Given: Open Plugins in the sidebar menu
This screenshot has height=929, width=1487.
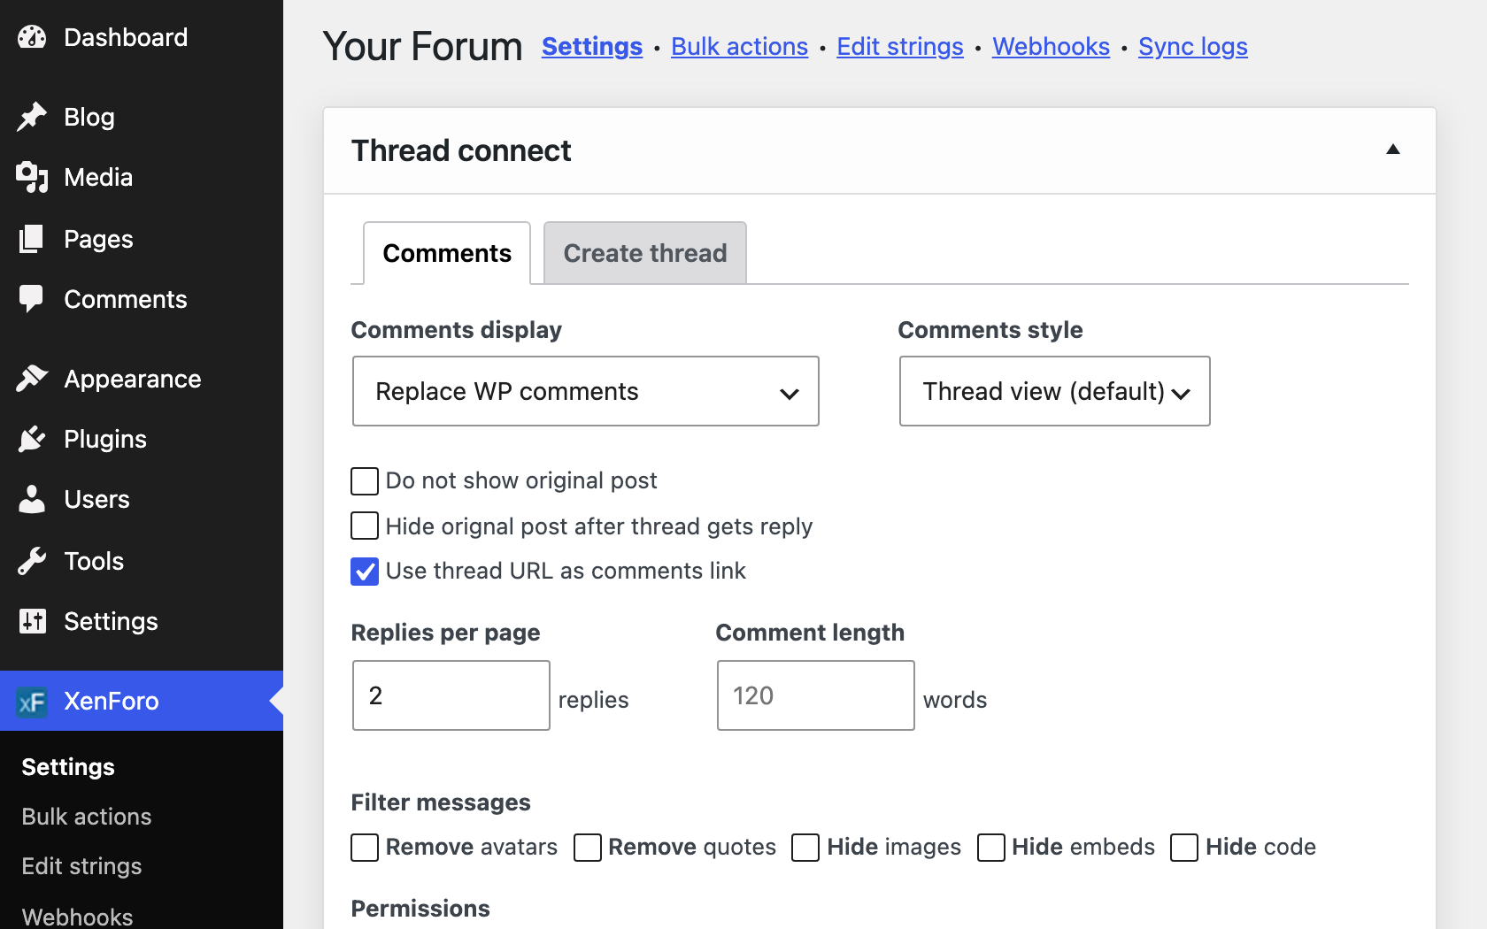Looking at the screenshot, I should tap(142, 439).
